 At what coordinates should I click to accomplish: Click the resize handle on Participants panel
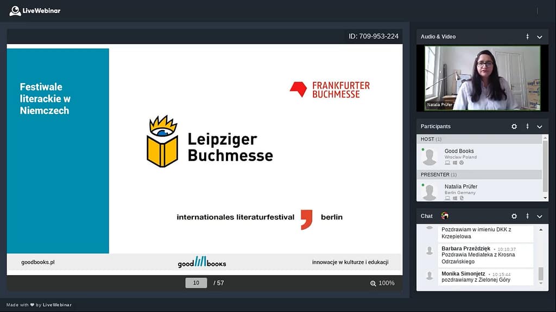(527, 126)
